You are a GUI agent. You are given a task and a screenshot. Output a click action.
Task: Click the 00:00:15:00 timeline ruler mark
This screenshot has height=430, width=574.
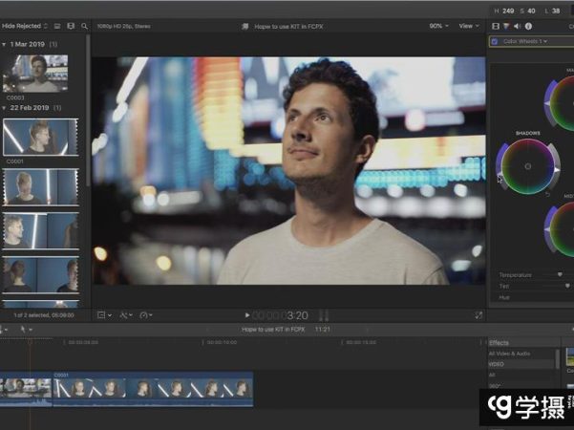point(361,342)
